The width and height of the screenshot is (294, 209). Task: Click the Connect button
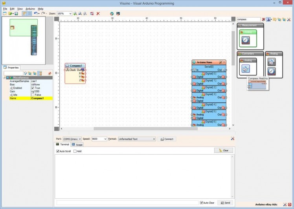167,139
